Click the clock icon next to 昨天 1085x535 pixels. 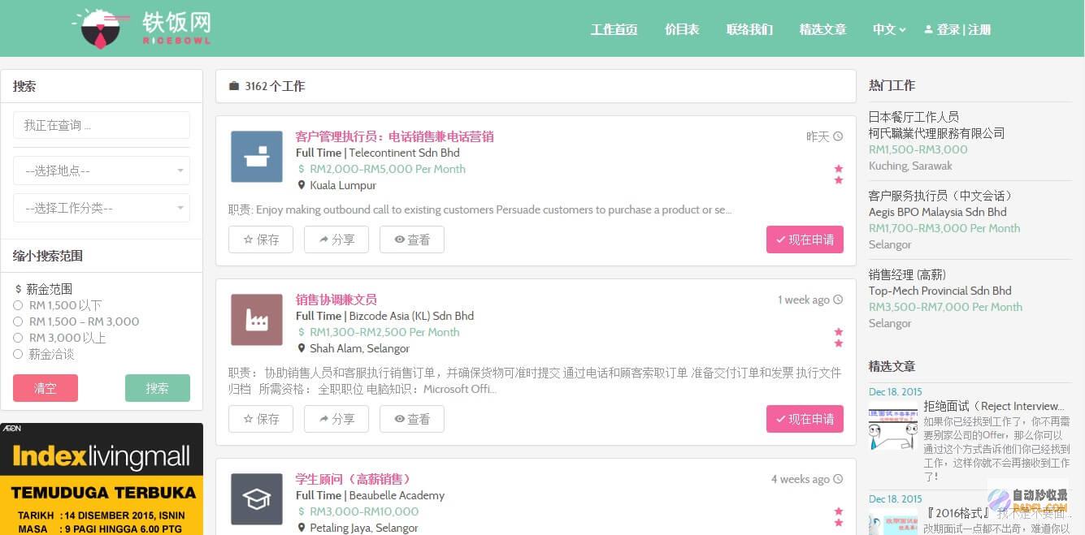coord(838,136)
